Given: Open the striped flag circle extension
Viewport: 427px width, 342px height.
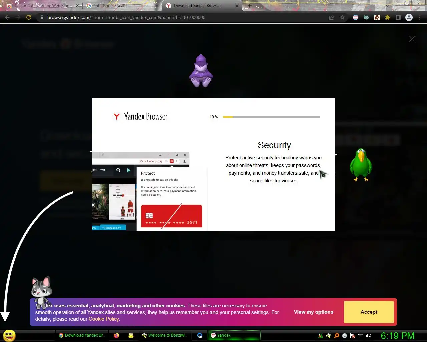Looking at the screenshot, I should pos(356,17).
